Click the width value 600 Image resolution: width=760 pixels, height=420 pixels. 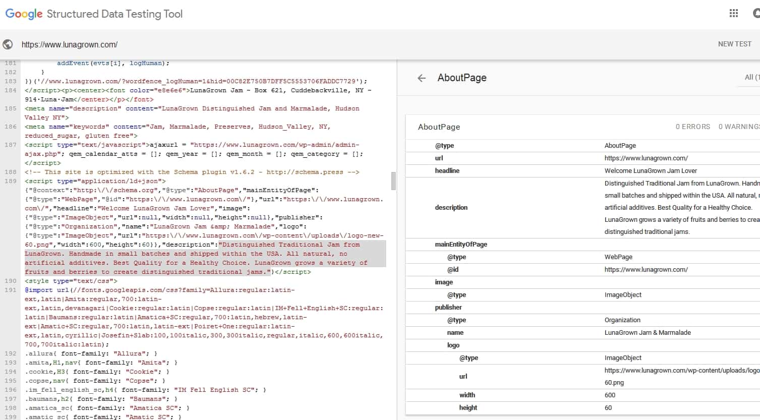(610, 395)
